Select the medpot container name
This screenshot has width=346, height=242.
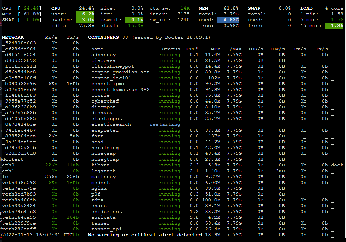(100, 183)
